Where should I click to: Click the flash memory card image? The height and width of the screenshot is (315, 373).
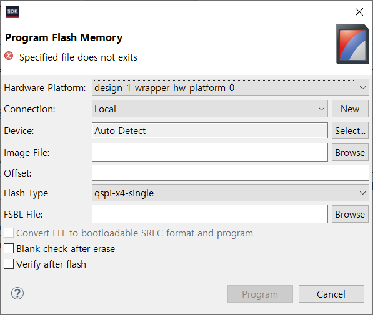click(352, 44)
